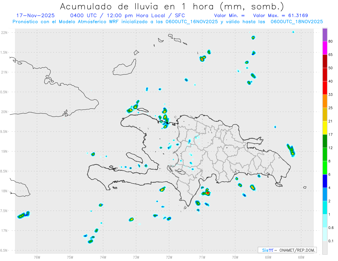Click the '70W' longitude label
The height and width of the screenshot is (261, 338).
point(235,257)
